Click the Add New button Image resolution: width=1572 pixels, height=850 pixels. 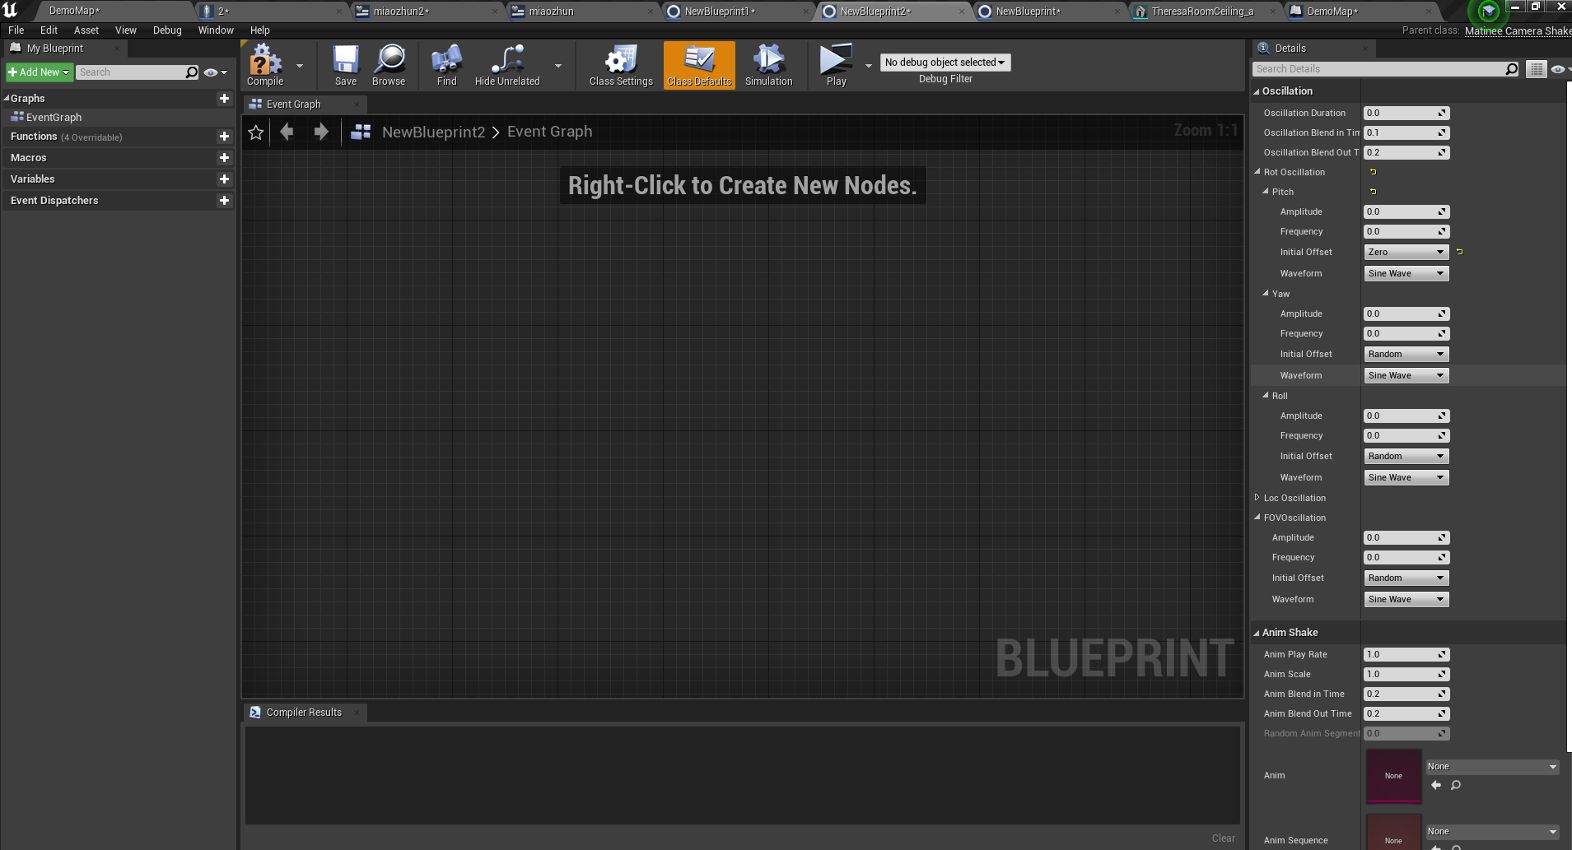[x=38, y=72]
